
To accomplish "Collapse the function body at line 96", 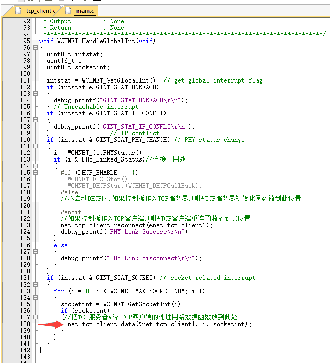I will 35,48.
